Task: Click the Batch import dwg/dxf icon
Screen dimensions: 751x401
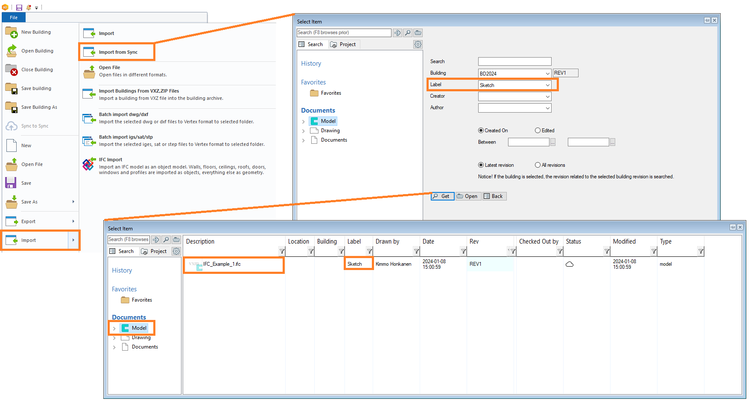Action: [88, 118]
